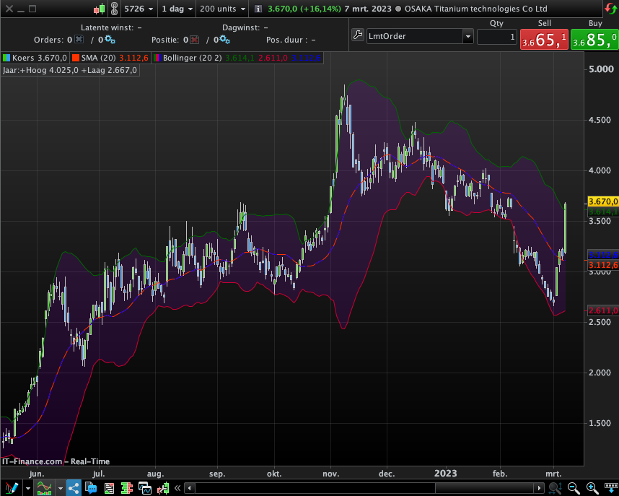619x496 pixels.
Task: Expand the drawing tools dropdown arrow
Action: [x=27, y=489]
